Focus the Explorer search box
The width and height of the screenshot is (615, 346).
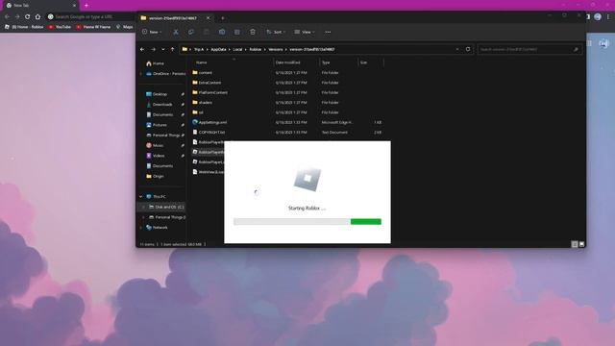click(529, 49)
